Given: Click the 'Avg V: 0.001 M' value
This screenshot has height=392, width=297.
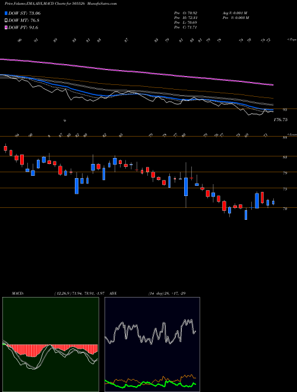Looking at the screenshot, I should [x=235, y=12].
